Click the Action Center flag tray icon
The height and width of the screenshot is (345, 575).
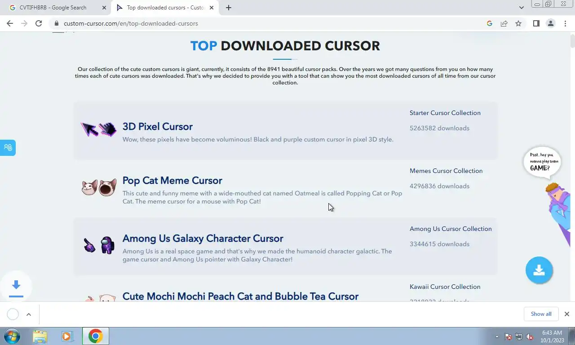(x=509, y=336)
